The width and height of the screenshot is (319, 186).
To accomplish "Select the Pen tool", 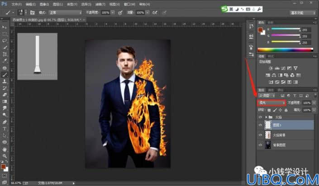I will tap(5, 122).
